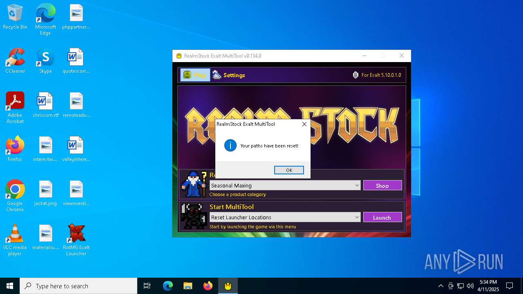The height and width of the screenshot is (294, 523).
Task: Select the phppartner image file on desktop
Action: pyautogui.click(x=76, y=17)
